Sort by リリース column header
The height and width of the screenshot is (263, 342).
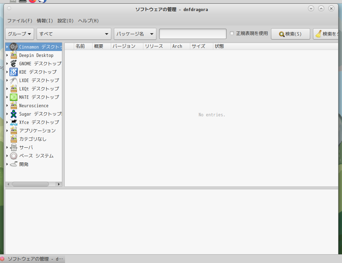click(157, 46)
